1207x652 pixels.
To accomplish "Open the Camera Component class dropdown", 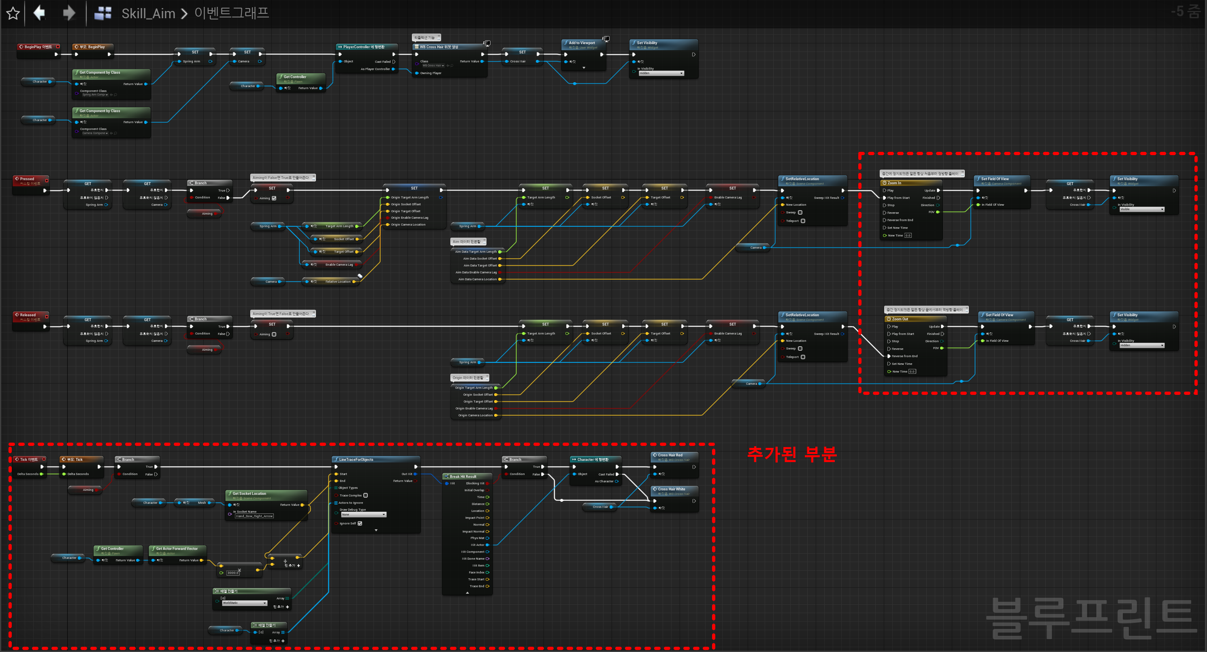I will 95,133.
